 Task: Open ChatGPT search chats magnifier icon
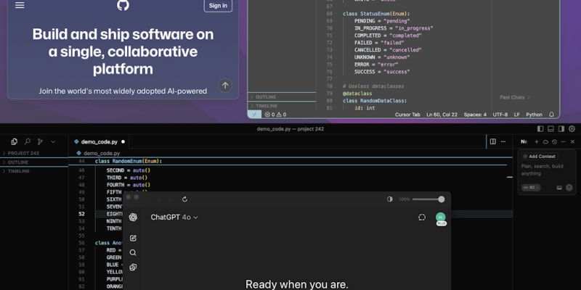click(133, 252)
